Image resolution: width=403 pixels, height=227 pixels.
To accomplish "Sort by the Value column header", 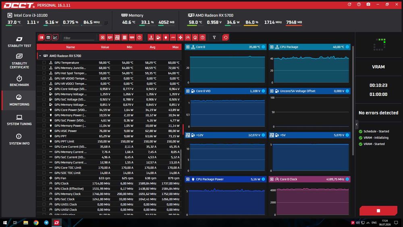I will pyautogui.click(x=105, y=47).
